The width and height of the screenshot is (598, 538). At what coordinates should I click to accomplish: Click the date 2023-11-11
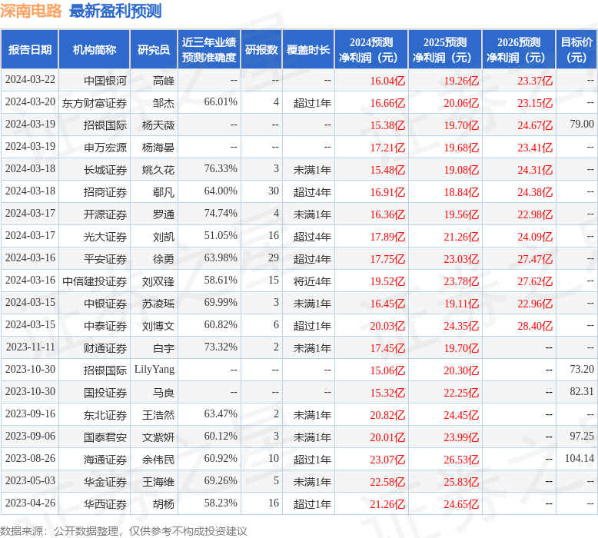pos(31,347)
